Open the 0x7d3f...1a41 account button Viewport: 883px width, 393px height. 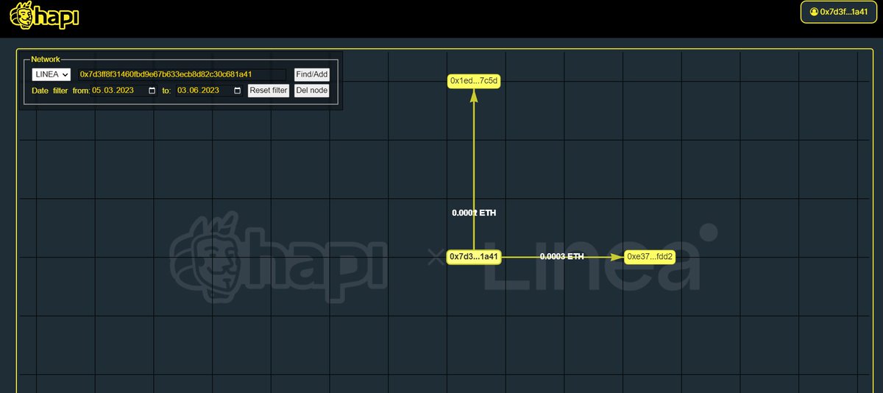pyautogui.click(x=838, y=12)
